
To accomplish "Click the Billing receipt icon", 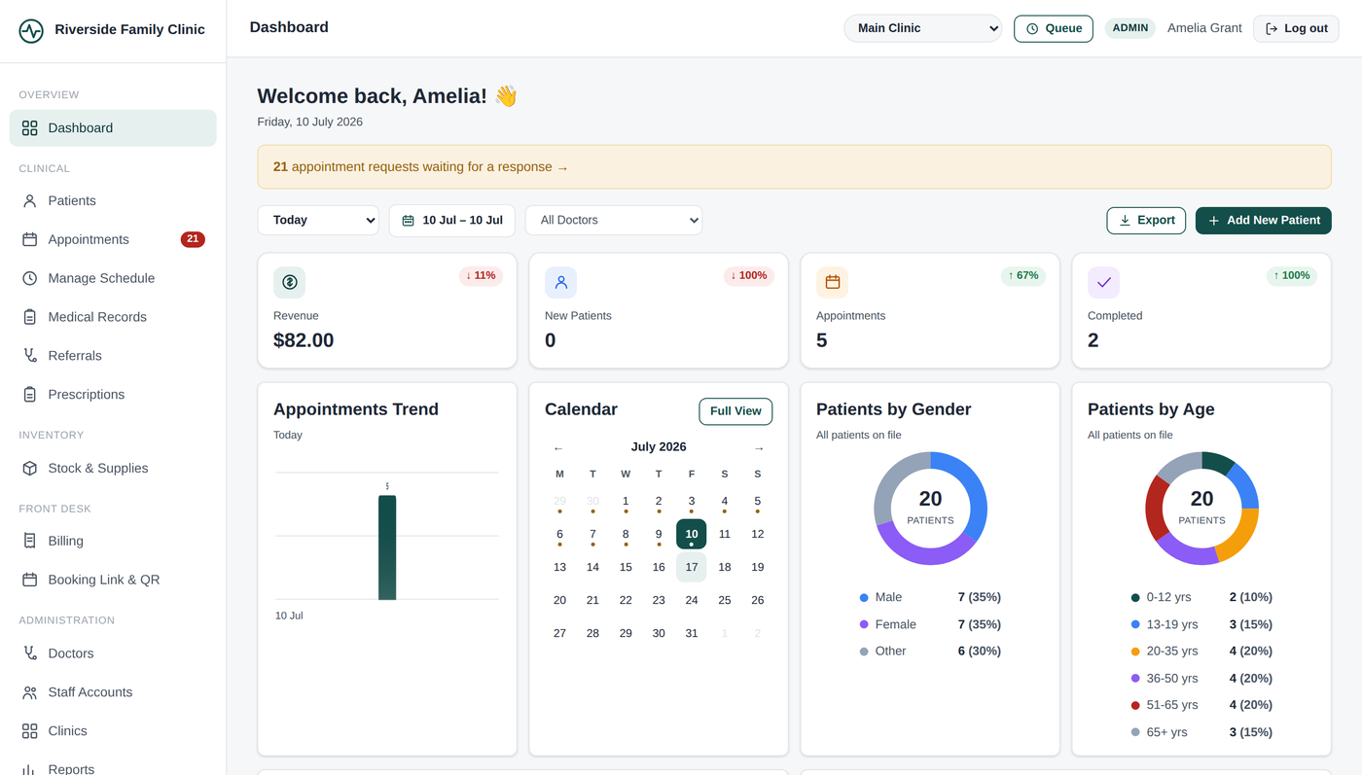I will [30, 541].
